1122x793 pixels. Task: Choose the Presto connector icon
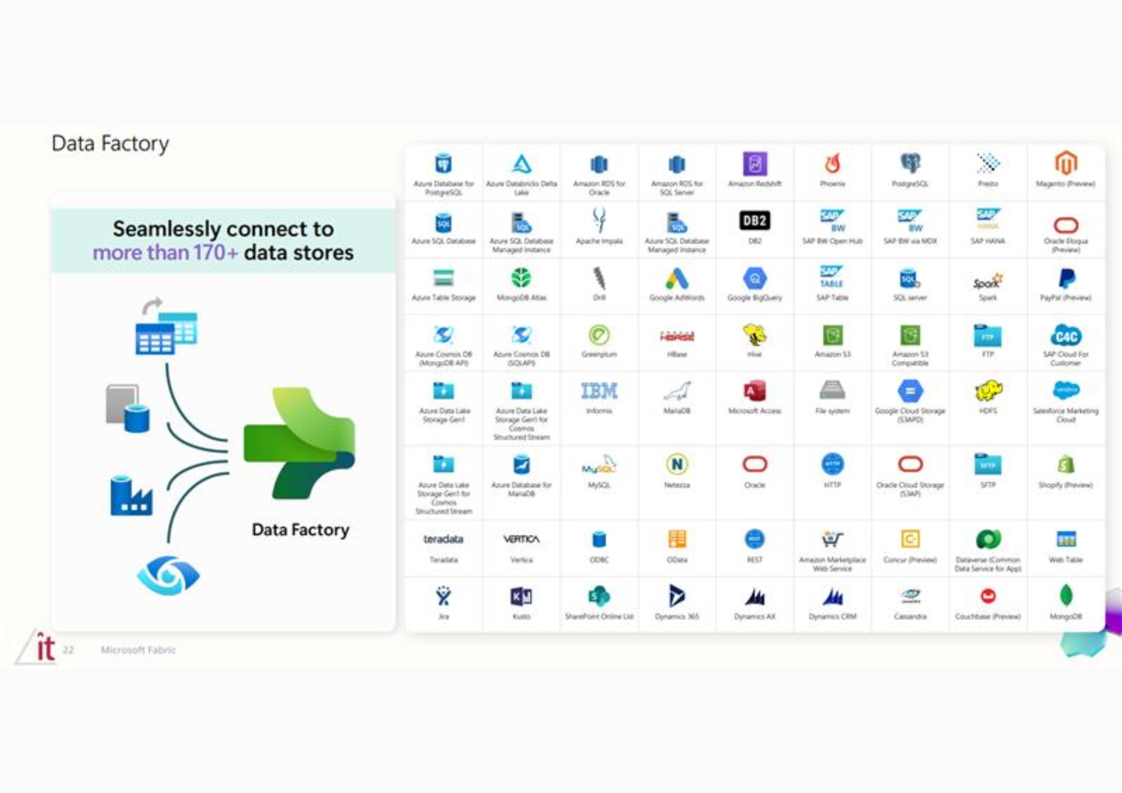(x=988, y=163)
